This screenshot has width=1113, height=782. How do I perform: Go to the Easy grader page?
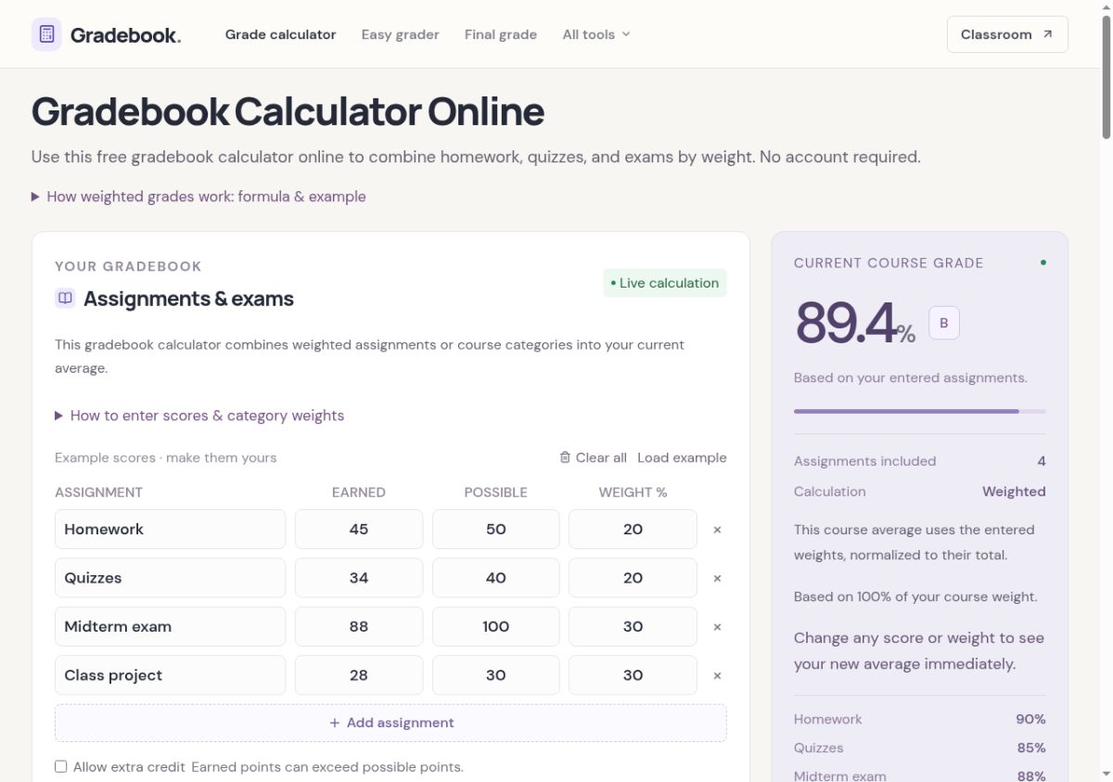400,34
